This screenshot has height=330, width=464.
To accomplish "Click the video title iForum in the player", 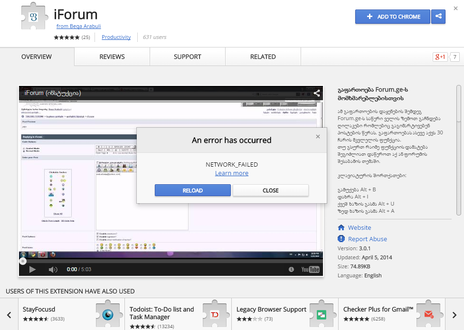I will tap(53, 93).
